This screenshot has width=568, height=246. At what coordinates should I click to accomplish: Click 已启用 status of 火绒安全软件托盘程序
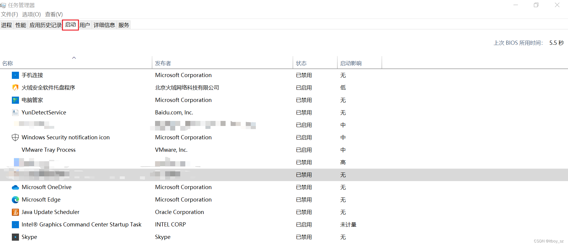point(304,88)
